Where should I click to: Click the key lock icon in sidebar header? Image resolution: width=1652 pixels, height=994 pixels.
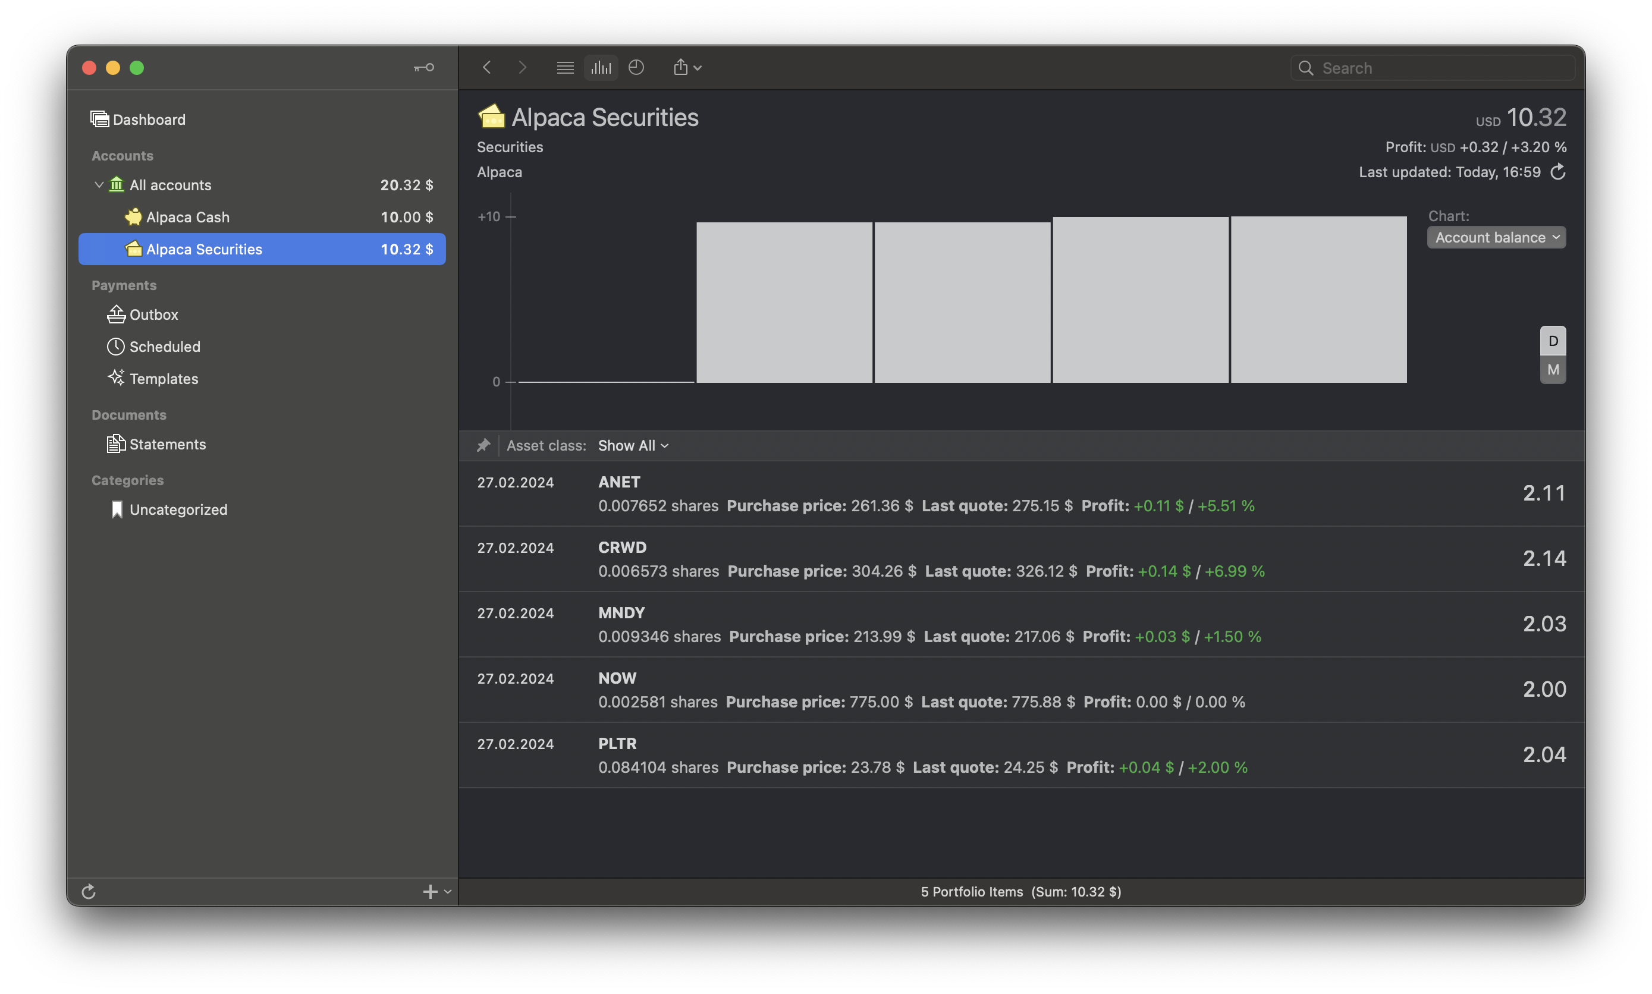tap(423, 68)
